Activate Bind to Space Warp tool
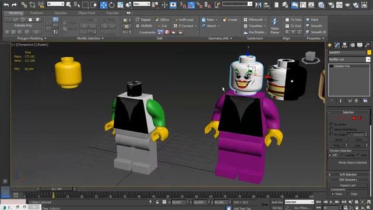Viewport: 373px width, 210px height. coord(41,5)
